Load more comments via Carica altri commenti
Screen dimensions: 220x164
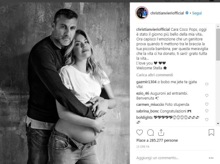click(155, 75)
